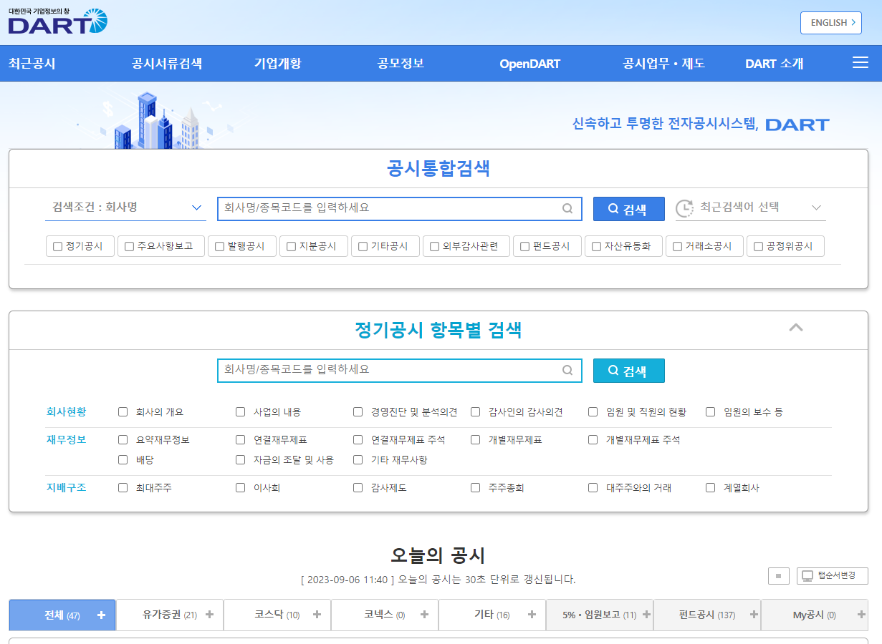This screenshot has height=644, width=882.
Task: Click the plus icon on the 펀드공시 tab
Action: click(x=754, y=614)
